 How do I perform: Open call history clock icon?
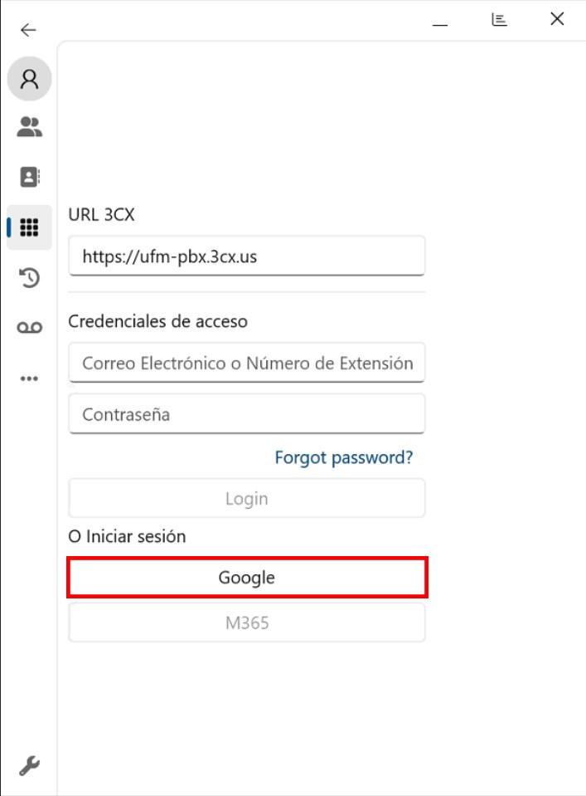coord(30,278)
